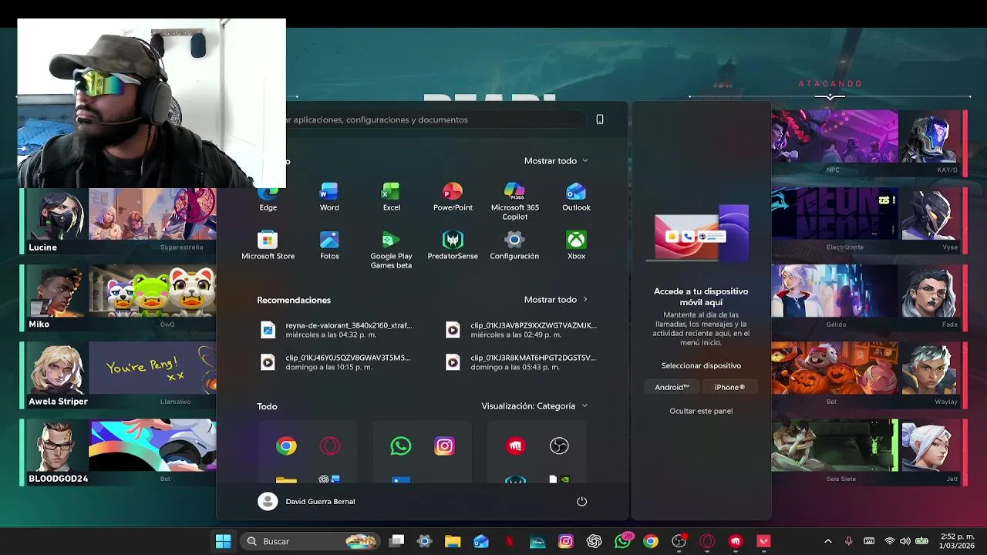This screenshot has height=555, width=987.
Task: Open Chrome from the taskbar
Action: tap(651, 541)
